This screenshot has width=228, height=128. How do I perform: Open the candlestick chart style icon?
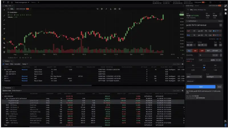tap(102, 9)
